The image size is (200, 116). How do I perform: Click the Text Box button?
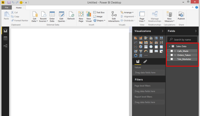pos(98,12)
